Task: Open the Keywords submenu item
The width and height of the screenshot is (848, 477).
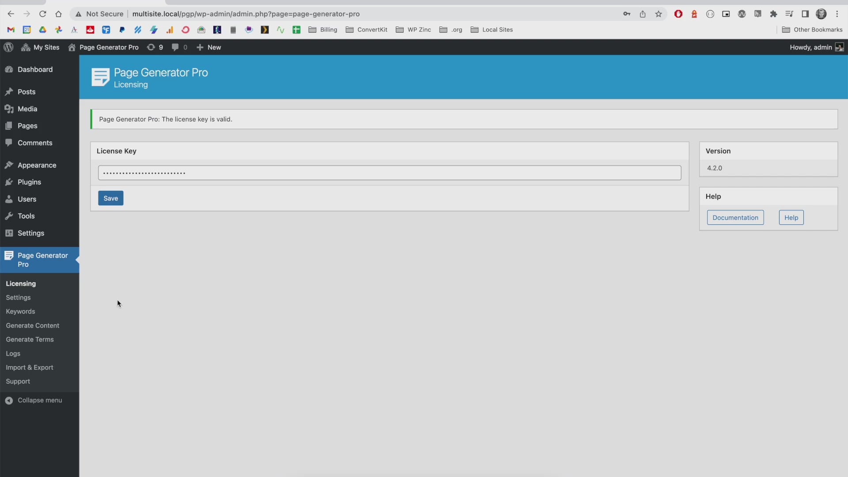Action: [20, 311]
